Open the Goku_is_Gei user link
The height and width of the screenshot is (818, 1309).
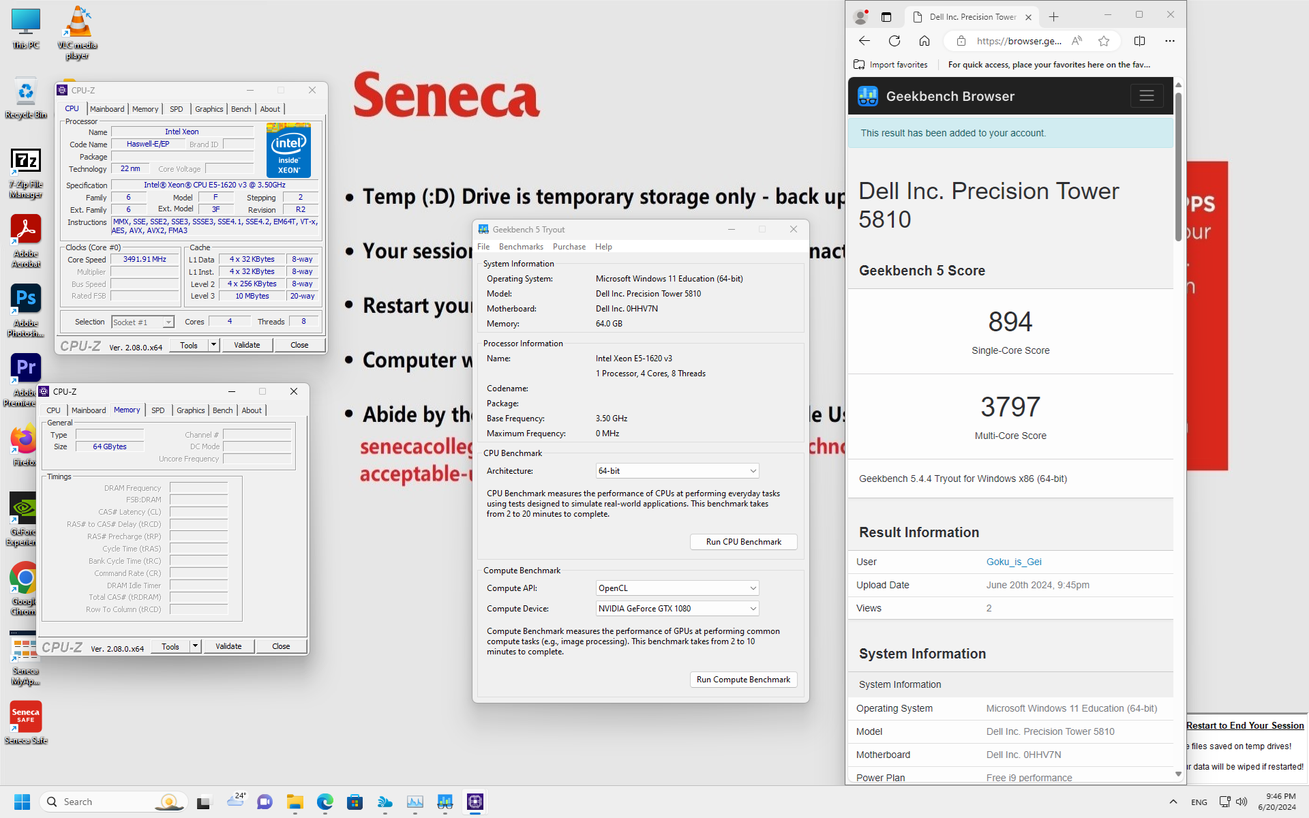coord(1014,562)
